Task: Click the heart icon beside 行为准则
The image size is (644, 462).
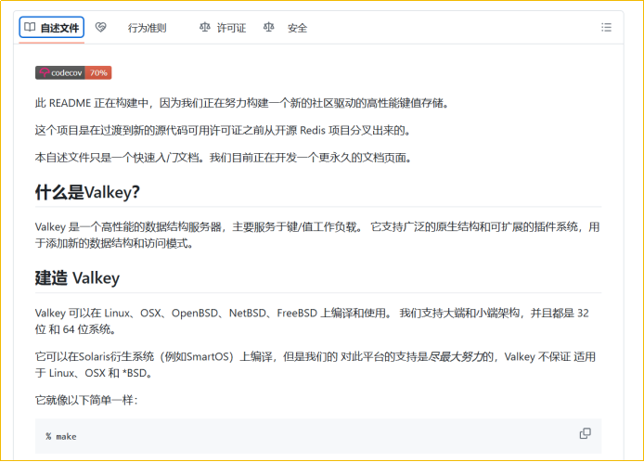Action: pos(100,27)
